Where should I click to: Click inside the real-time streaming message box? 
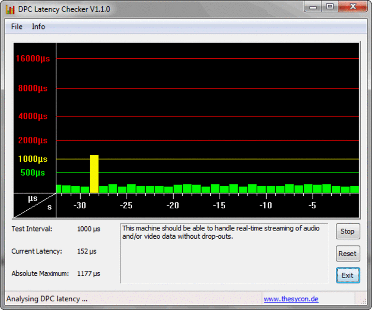click(224, 253)
